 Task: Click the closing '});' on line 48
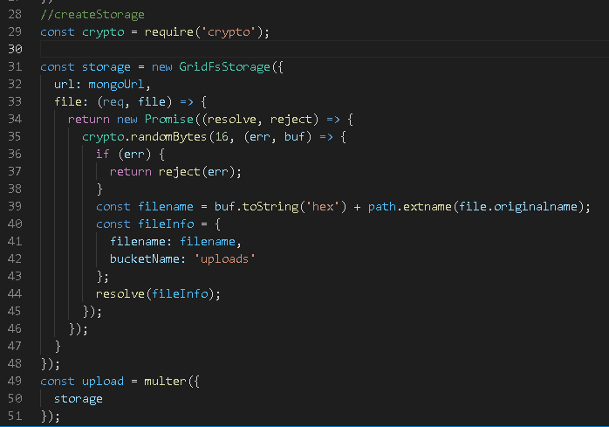click(50, 364)
